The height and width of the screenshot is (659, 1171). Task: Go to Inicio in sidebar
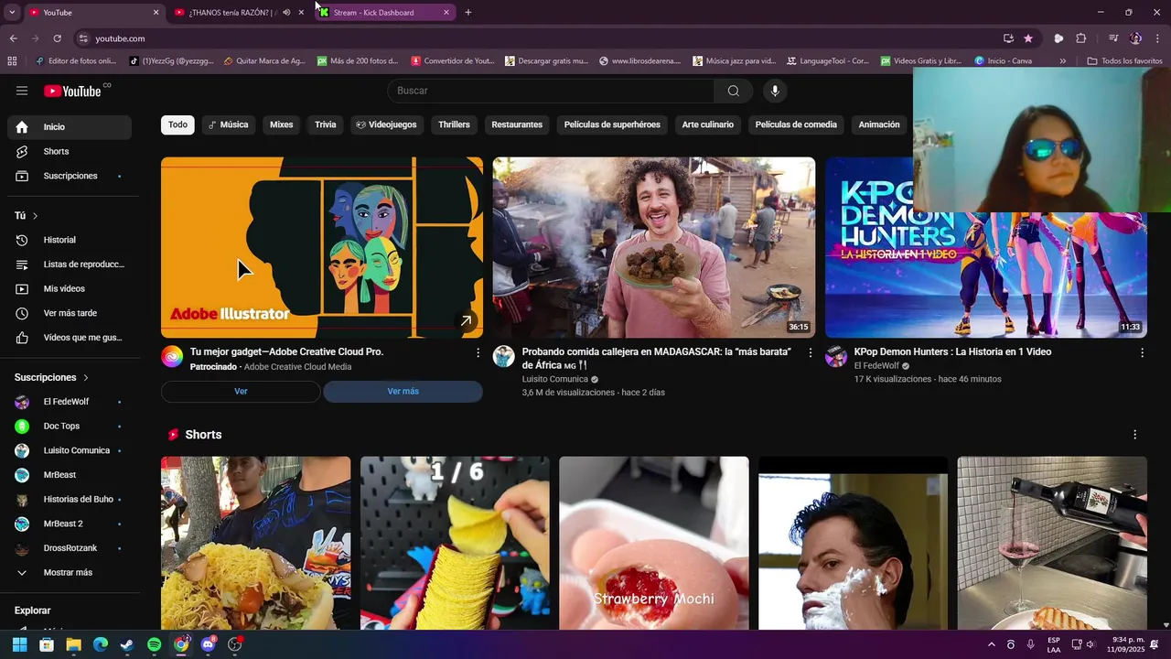pyautogui.click(x=70, y=127)
